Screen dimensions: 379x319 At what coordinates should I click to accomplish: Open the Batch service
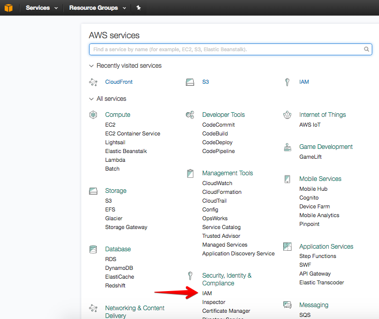click(x=112, y=169)
